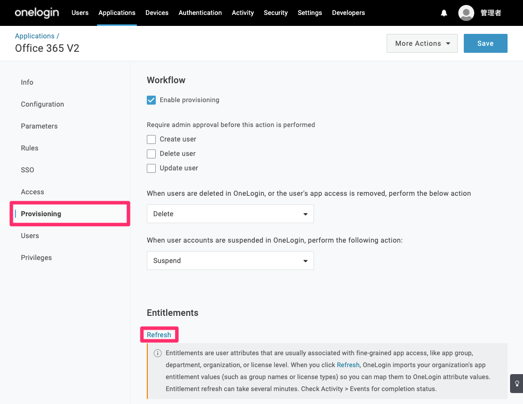Uncheck Enable provisioning checkbox
The width and height of the screenshot is (523, 404).
[x=151, y=100]
